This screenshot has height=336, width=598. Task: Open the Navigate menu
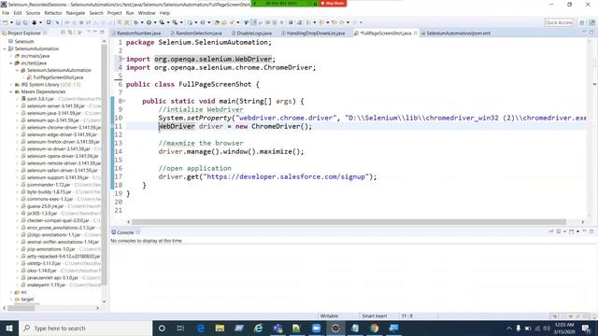76,13
